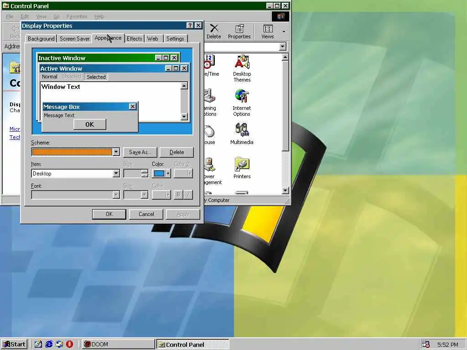Click the Task Scheduler tray icon
The height and width of the screenshot is (350, 467).
[426, 345]
